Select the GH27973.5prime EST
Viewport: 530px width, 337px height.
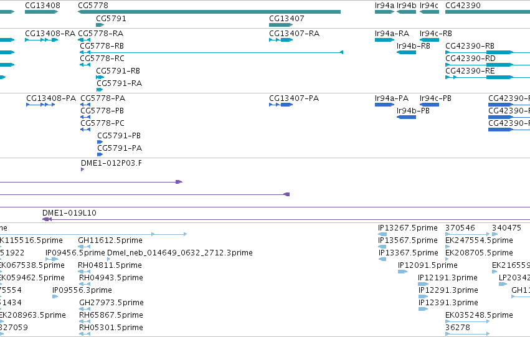[85, 310]
